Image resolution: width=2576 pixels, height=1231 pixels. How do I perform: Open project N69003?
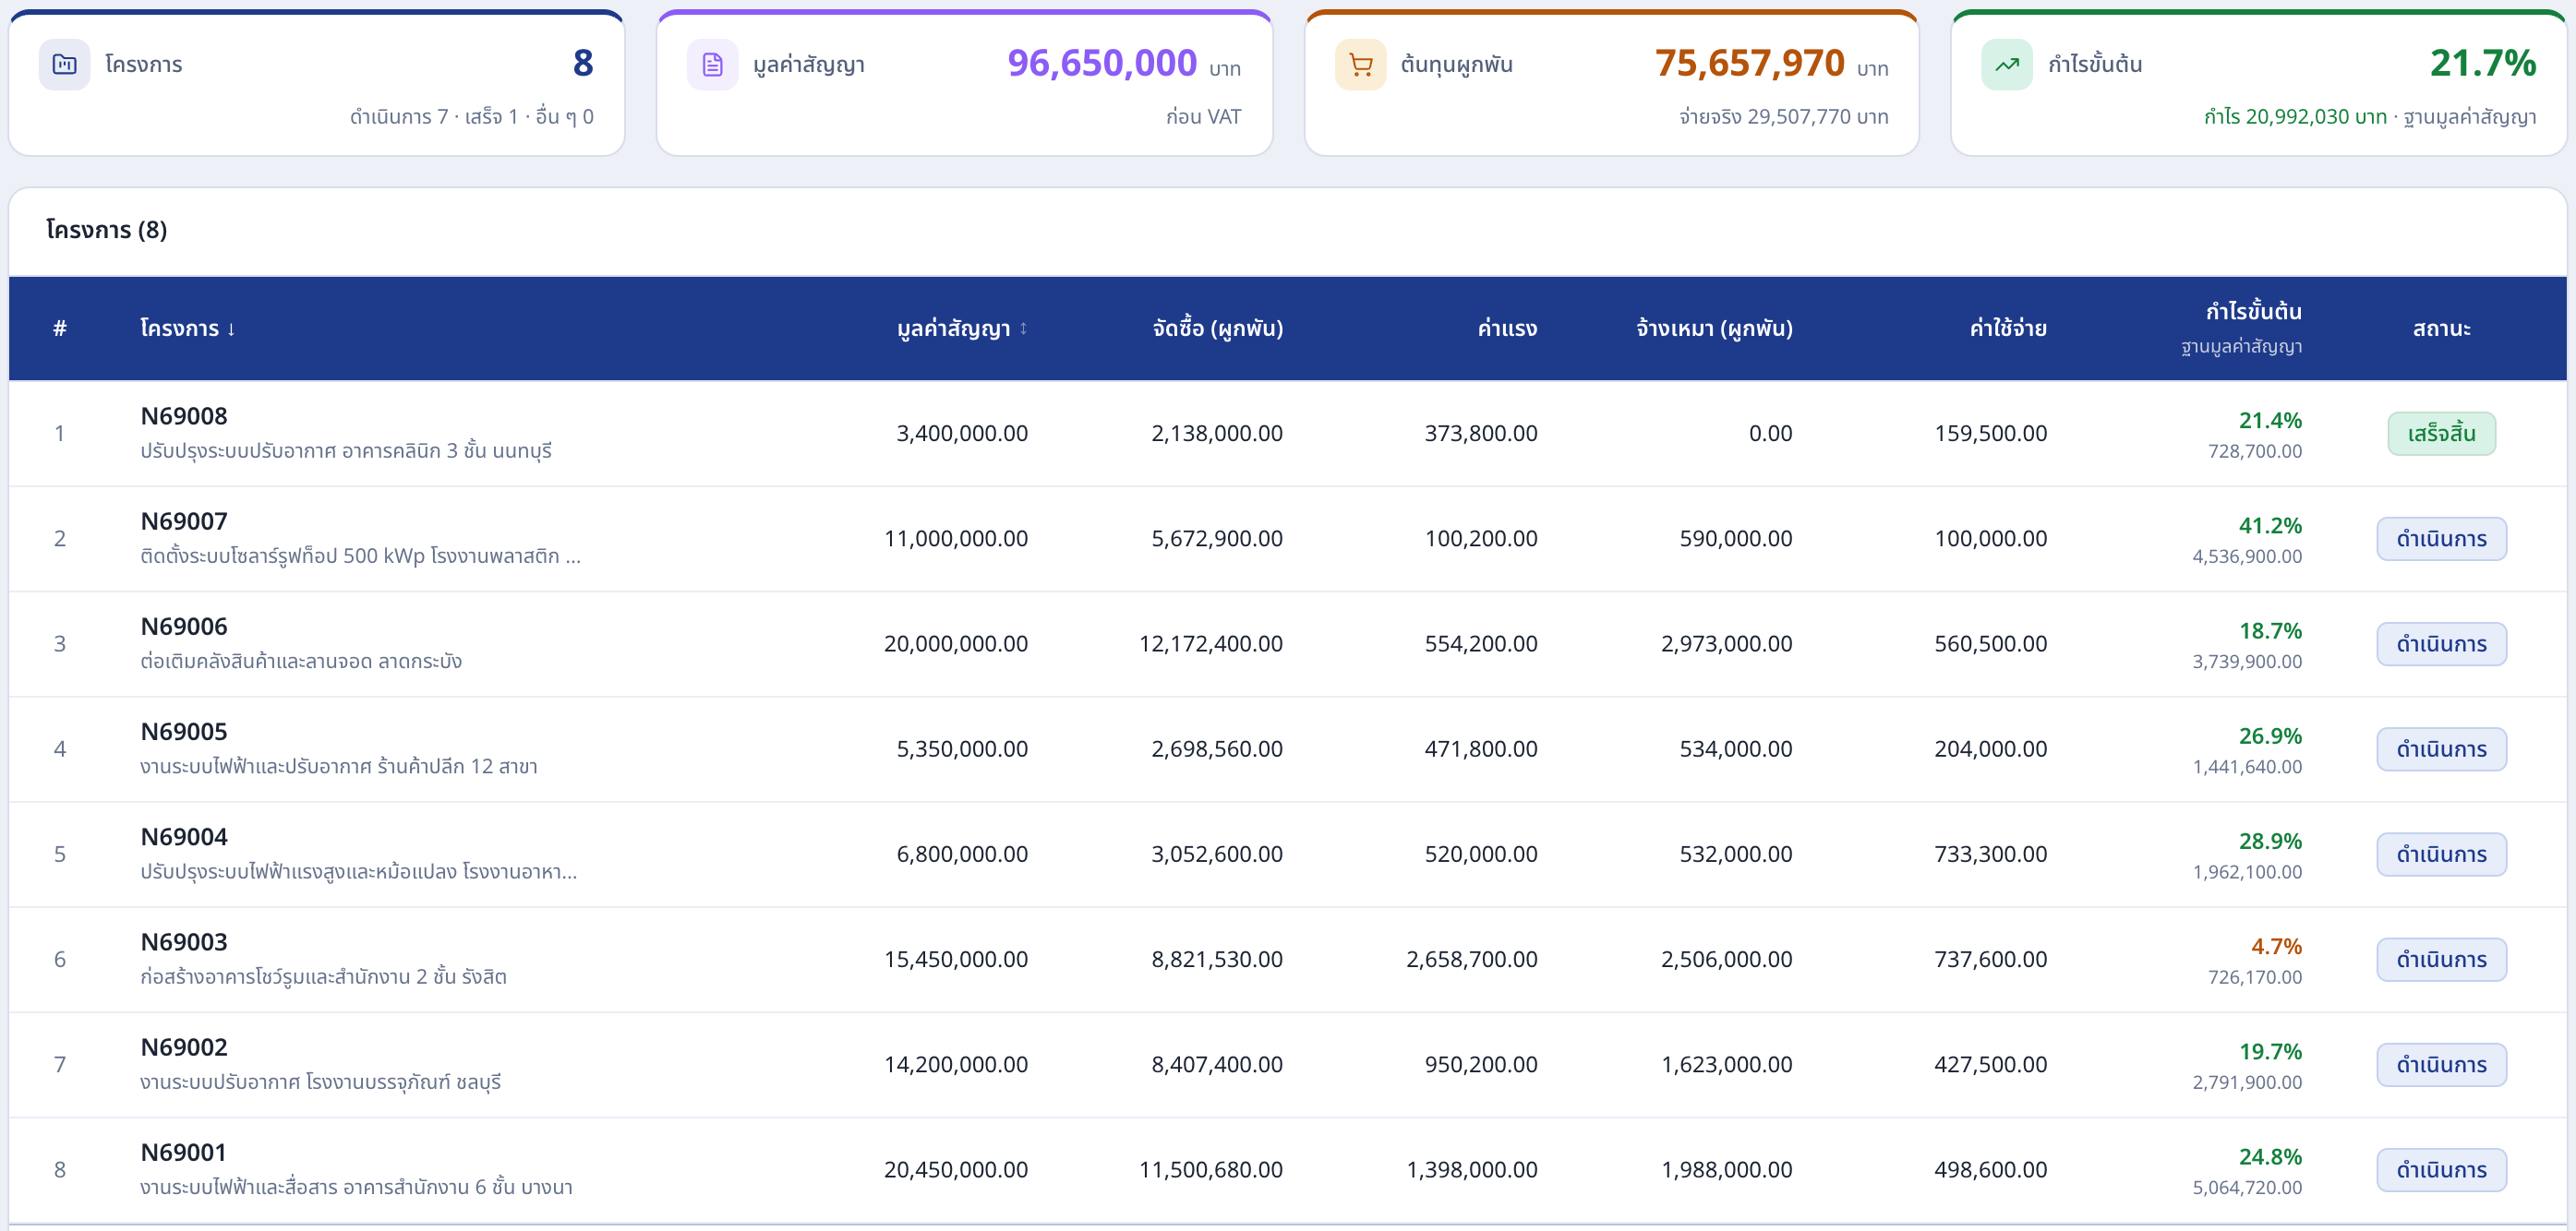pyautogui.click(x=184, y=942)
